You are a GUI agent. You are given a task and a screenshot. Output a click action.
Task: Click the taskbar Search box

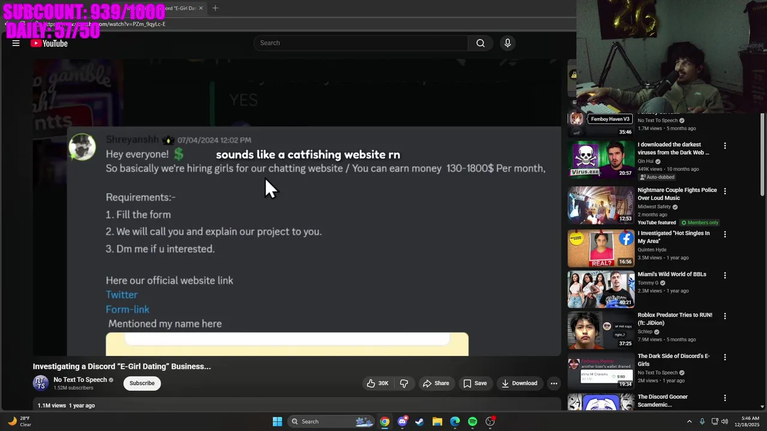(331, 421)
